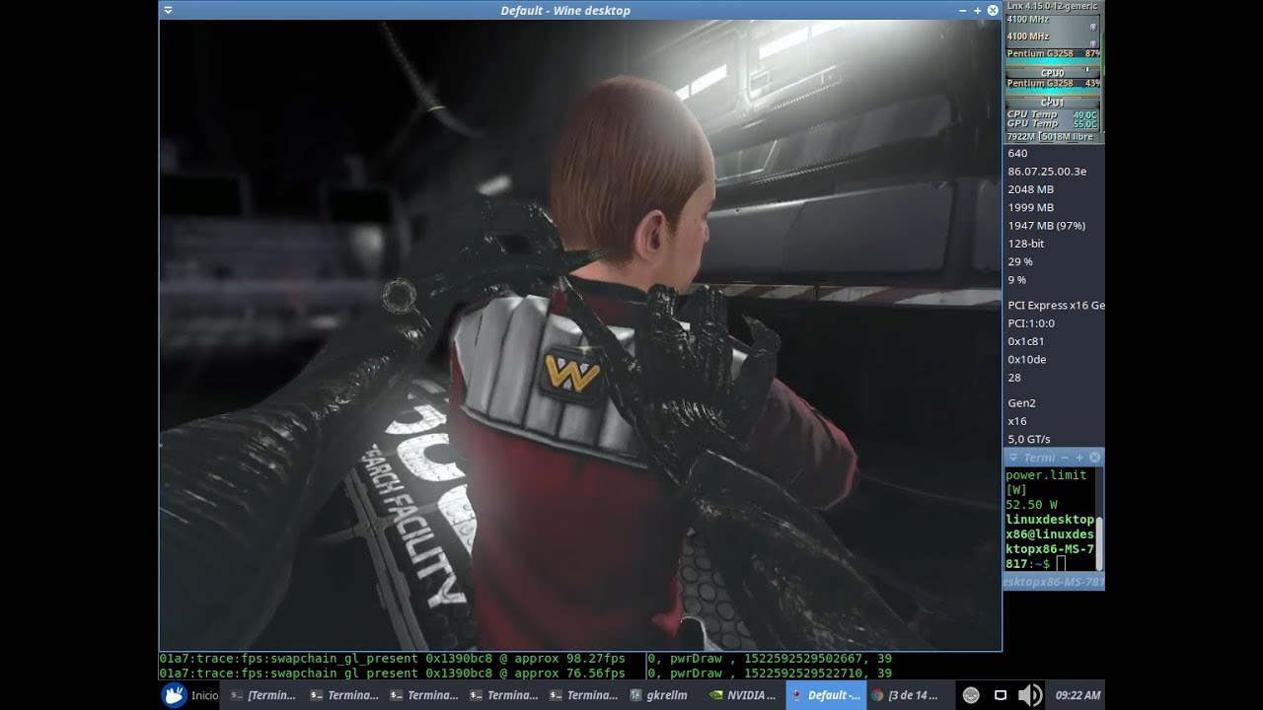Click the 7922M memory readout in gkrellm
Image resolution: width=1263 pixels, height=710 pixels.
[1020, 137]
